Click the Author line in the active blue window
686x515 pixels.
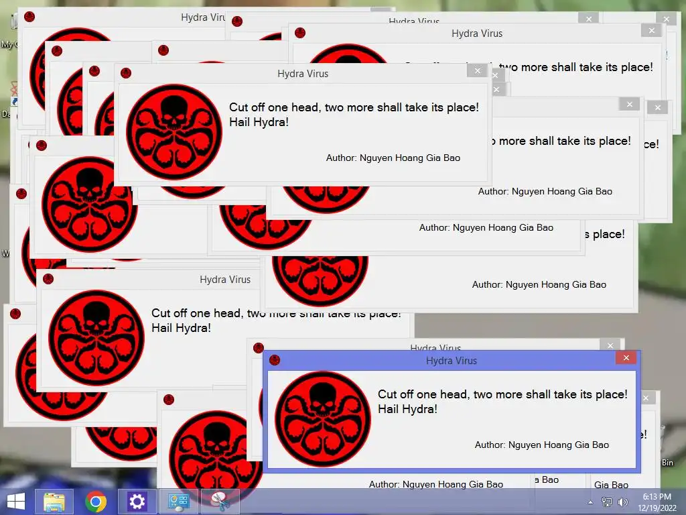[541, 445]
